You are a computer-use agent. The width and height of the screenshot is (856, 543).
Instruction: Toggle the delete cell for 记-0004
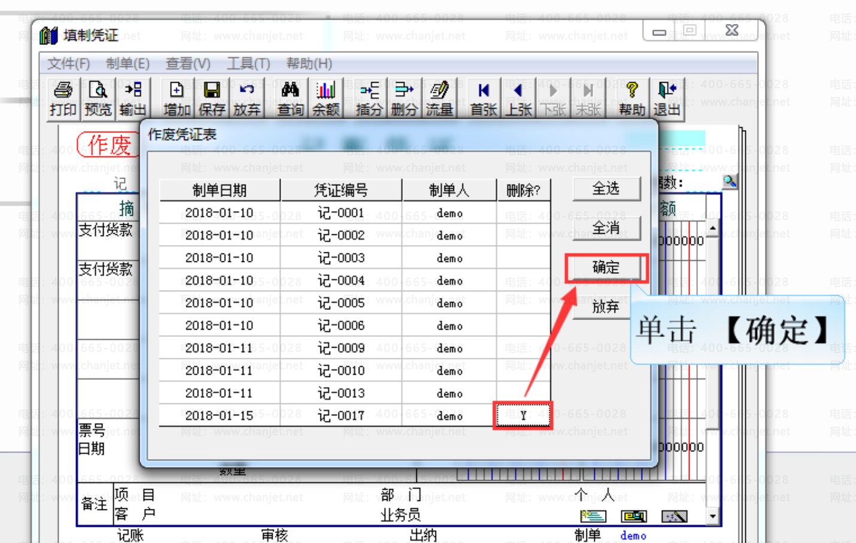[524, 280]
